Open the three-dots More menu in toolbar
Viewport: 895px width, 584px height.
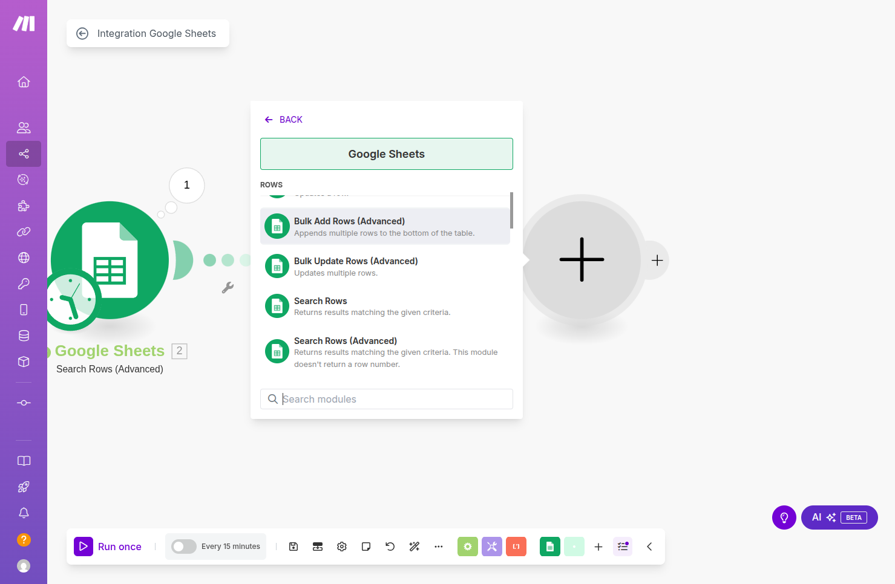coord(439,547)
